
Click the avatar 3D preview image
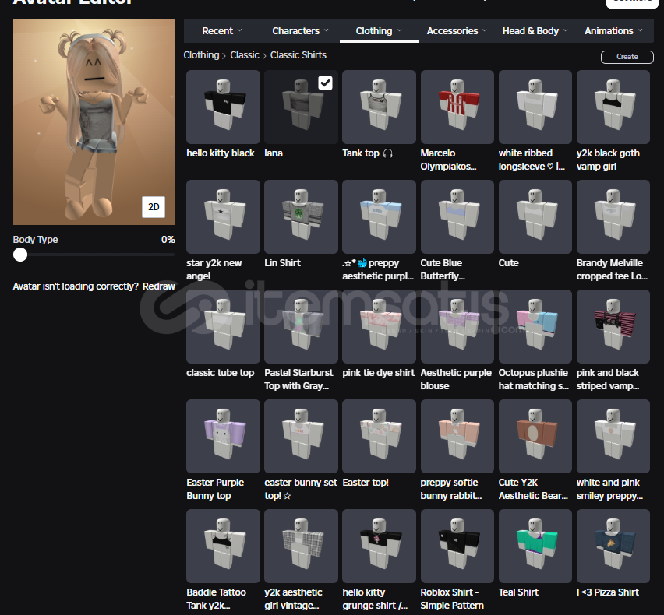pos(94,121)
